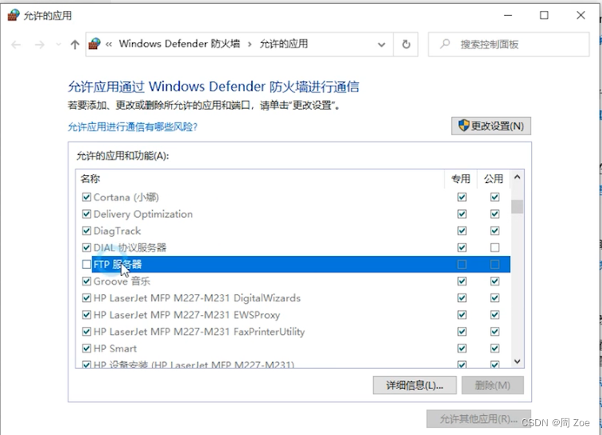Toggle 专用 checkbox for Groove 音乐
Viewport: 602px width, 435px height.
462,281
